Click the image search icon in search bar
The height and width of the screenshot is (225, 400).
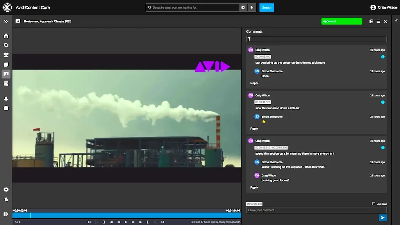(243, 7)
